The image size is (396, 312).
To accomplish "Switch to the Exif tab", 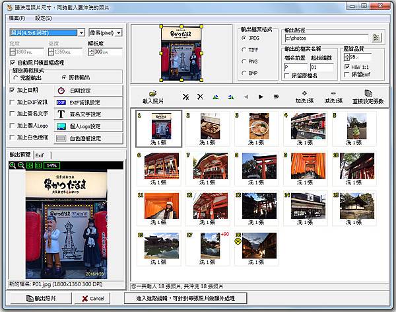I will 40,155.
